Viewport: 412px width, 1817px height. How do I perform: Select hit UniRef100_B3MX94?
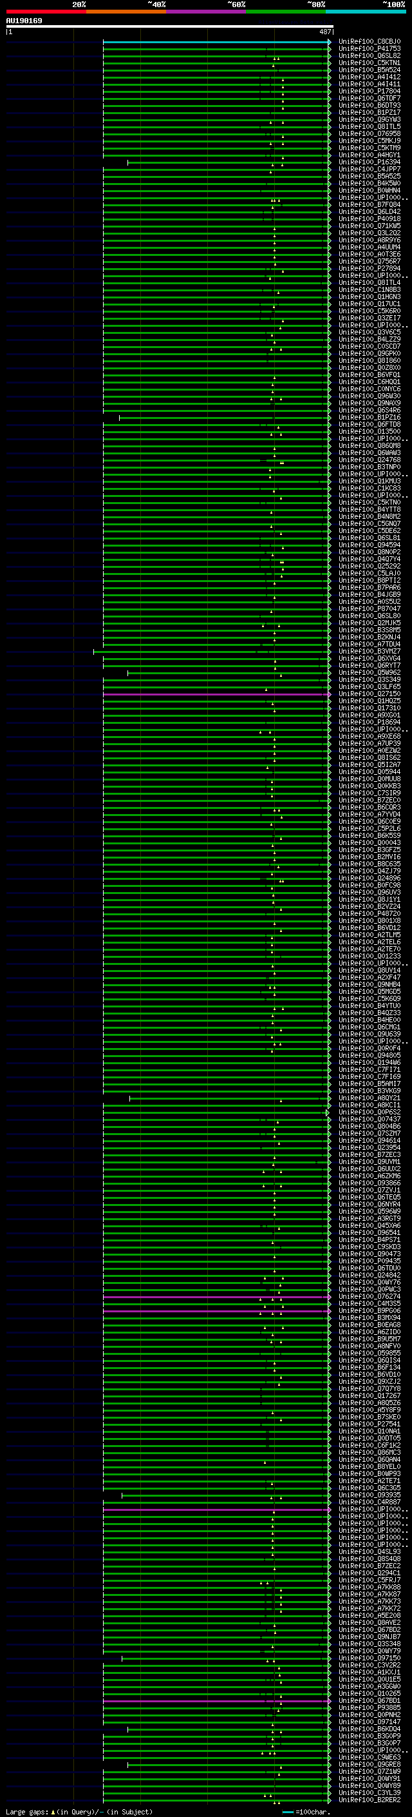point(370,1318)
